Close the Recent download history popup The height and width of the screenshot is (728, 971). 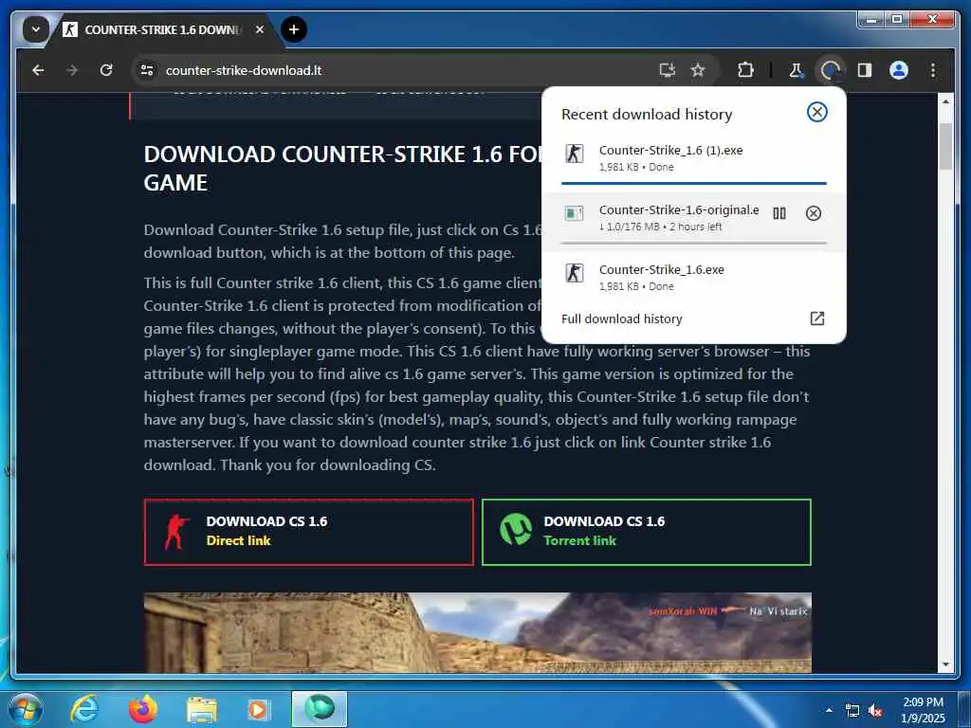click(816, 112)
